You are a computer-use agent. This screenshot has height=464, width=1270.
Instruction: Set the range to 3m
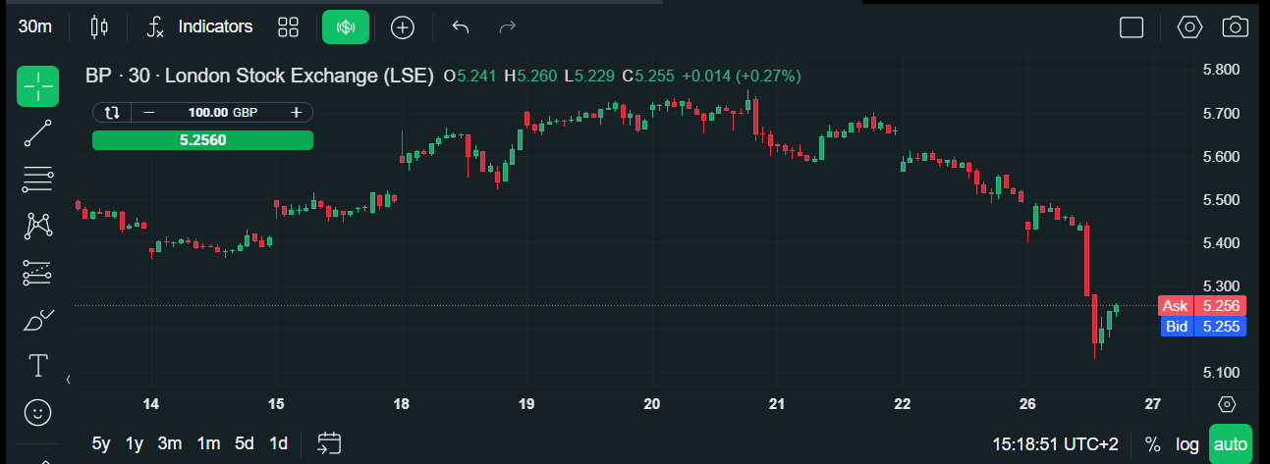click(x=170, y=443)
